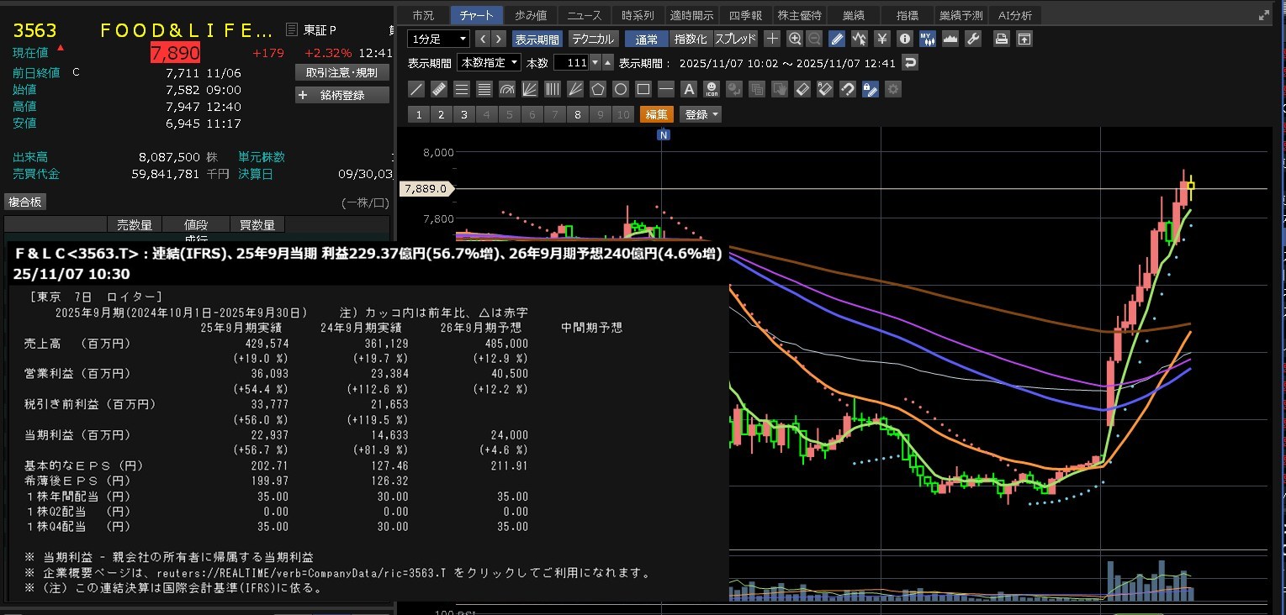Viewport: 1286px width, 615px height.
Task: Switch to the ニュース tab
Action: pyautogui.click(x=585, y=15)
